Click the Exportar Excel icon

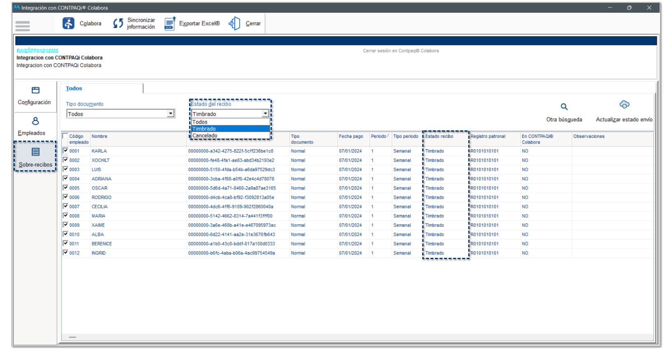[x=170, y=23]
